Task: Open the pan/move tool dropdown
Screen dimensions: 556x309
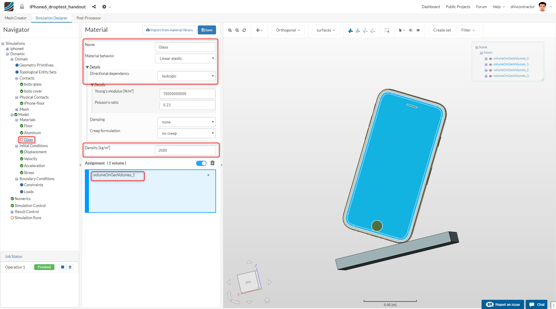Action: click(259, 30)
